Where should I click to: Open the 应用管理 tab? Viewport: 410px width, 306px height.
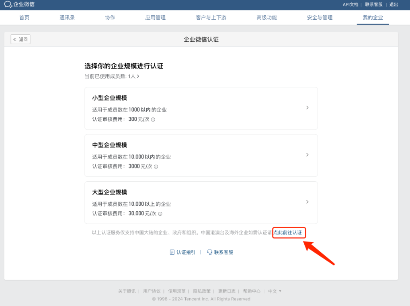pyautogui.click(x=156, y=18)
